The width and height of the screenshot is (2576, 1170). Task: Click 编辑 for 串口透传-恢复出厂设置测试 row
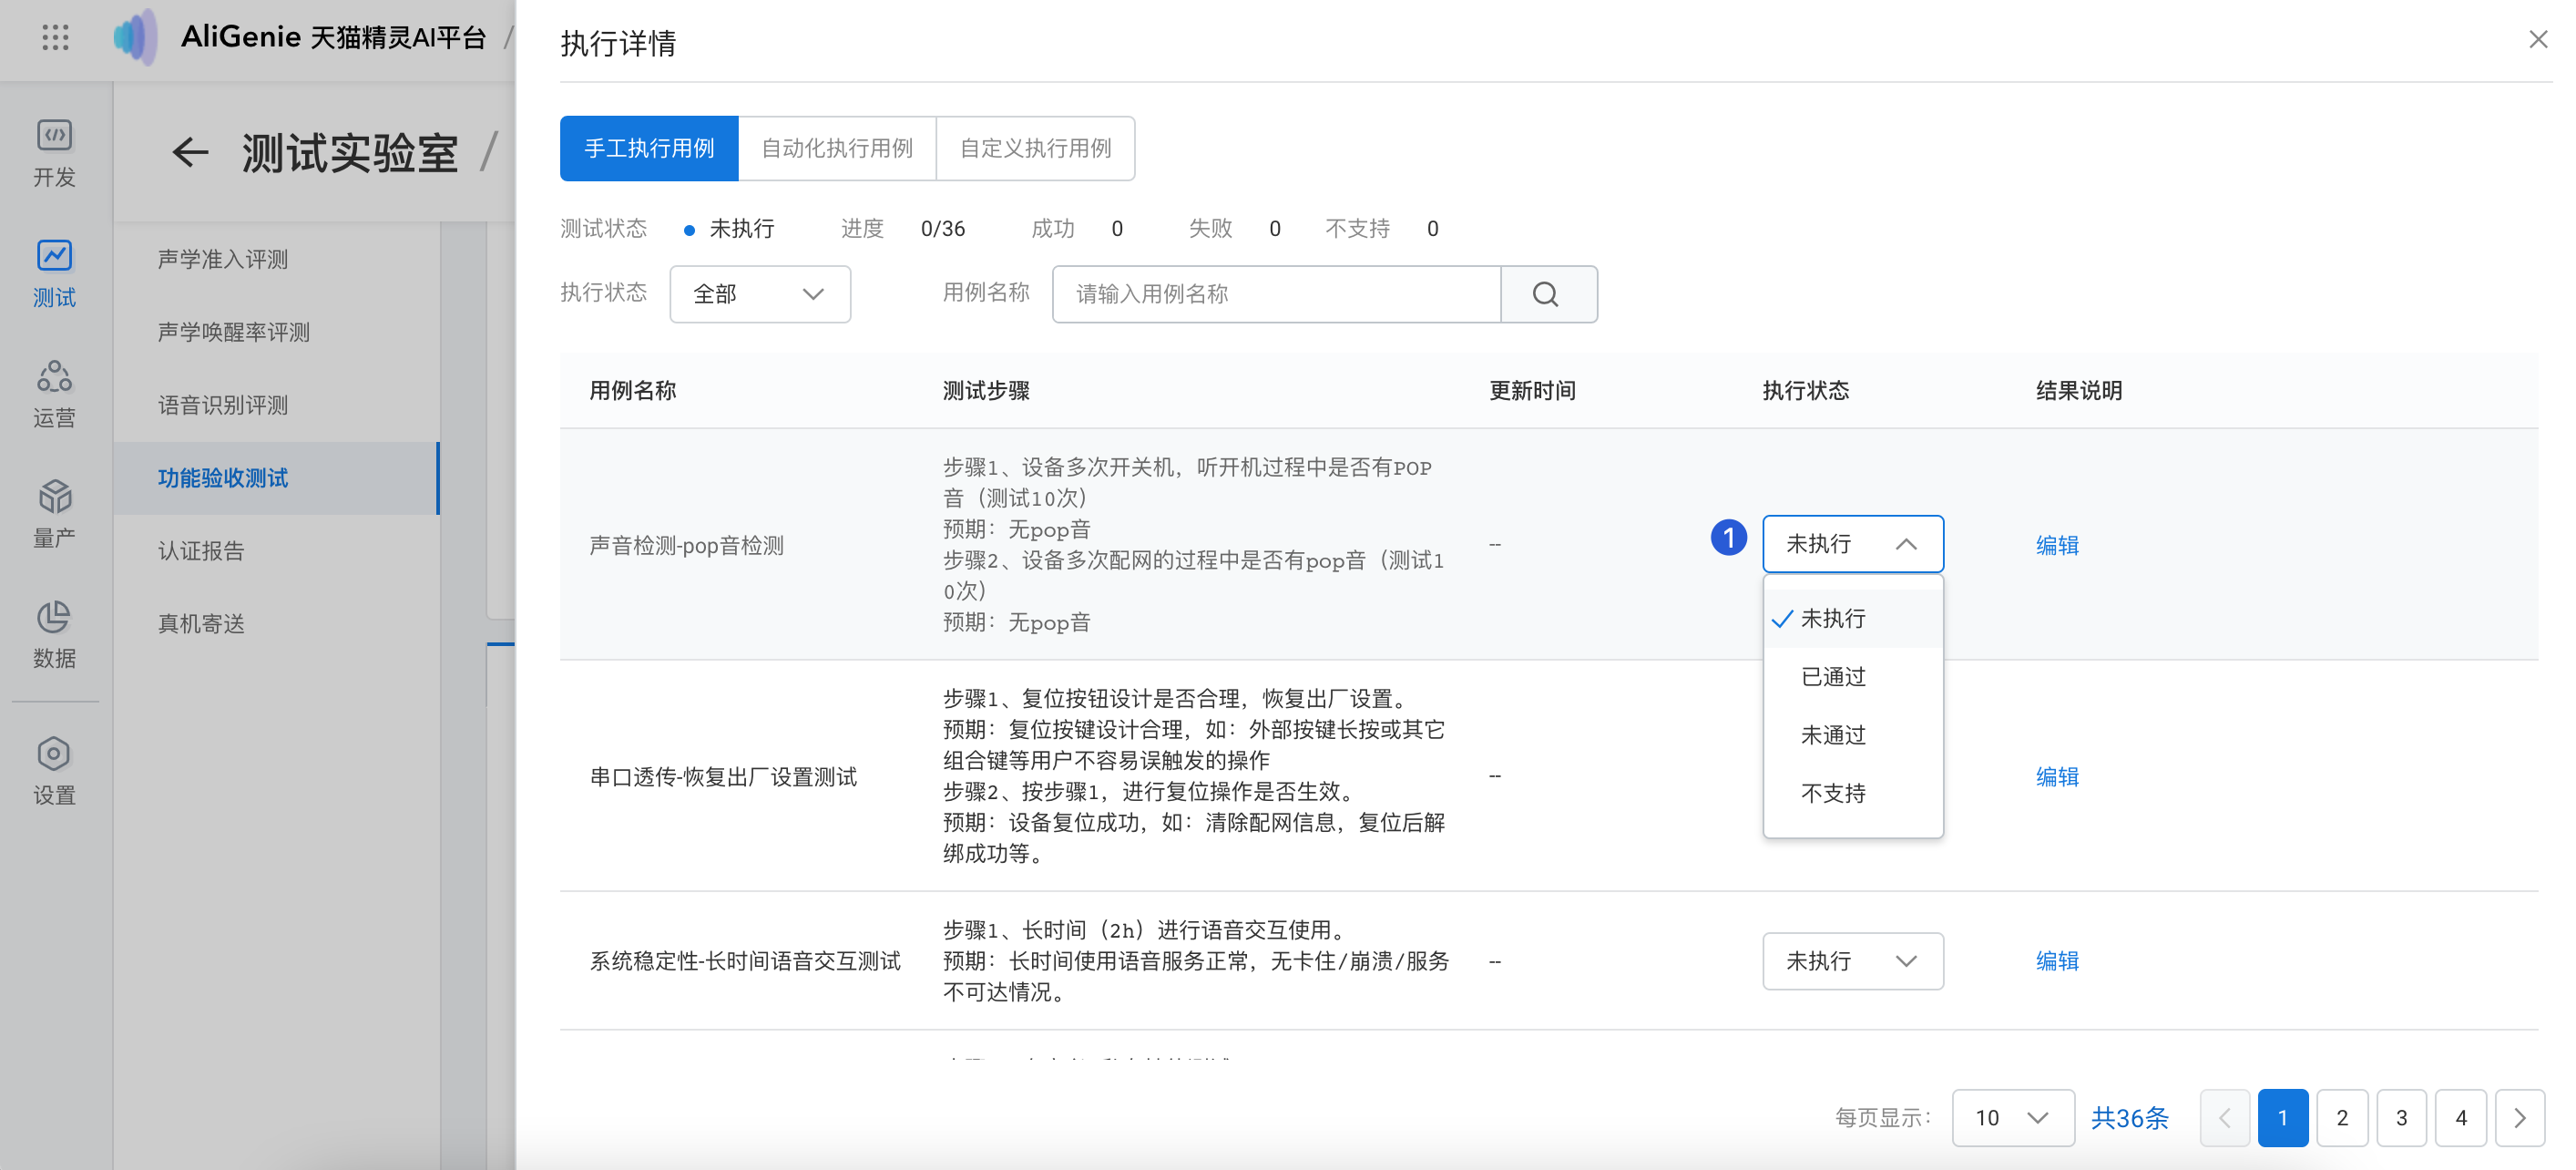pos(2057,776)
